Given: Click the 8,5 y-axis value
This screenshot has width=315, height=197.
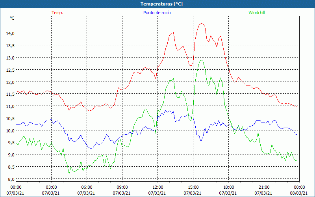Looking at the screenshot, I should click(x=11, y=167).
